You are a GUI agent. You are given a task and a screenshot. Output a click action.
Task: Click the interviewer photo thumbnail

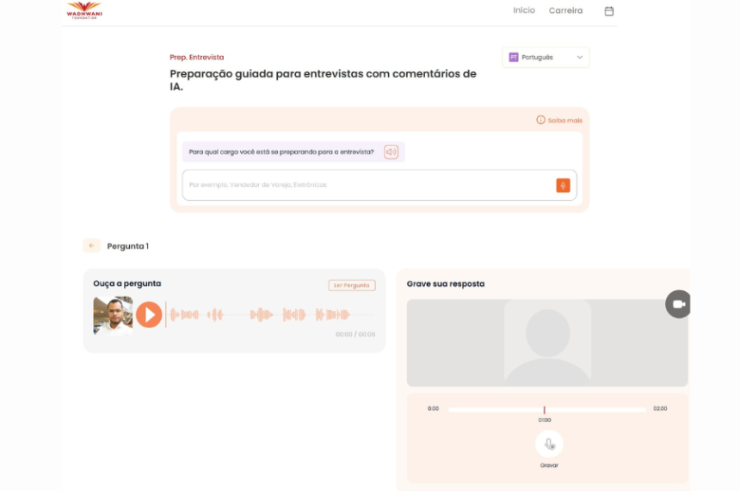(x=113, y=315)
